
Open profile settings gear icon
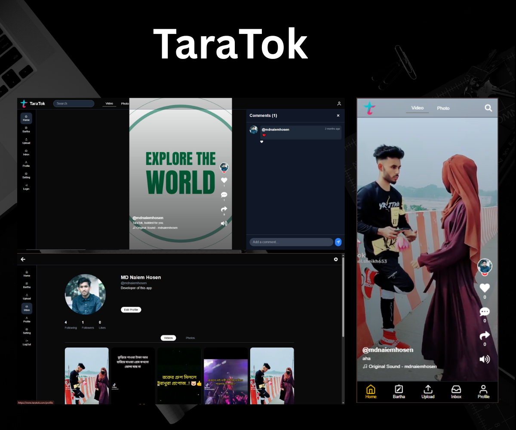click(x=336, y=259)
